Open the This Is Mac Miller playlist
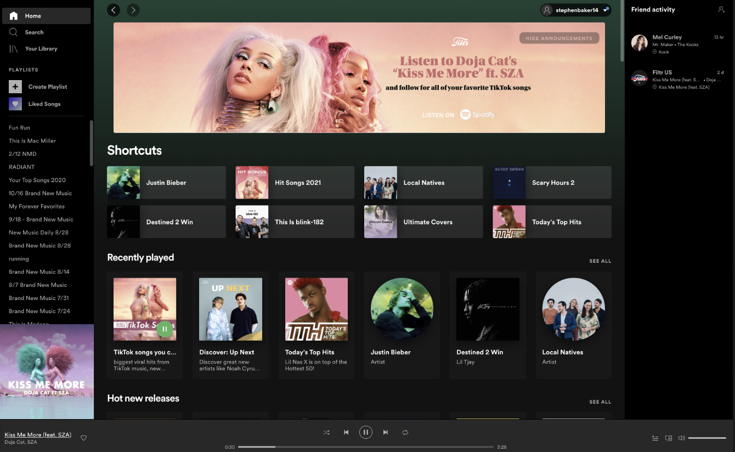 (32, 141)
